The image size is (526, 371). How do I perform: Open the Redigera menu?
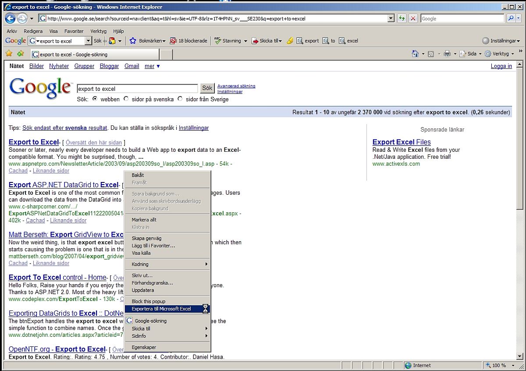(33, 31)
